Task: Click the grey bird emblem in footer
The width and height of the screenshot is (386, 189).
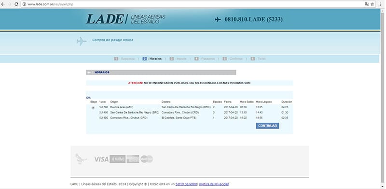Action: click(81, 159)
